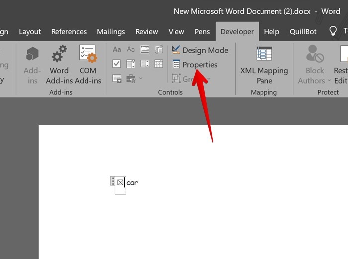This screenshot has width=348, height=259.
Task: Insert Check Box content control
Action: [117, 64]
